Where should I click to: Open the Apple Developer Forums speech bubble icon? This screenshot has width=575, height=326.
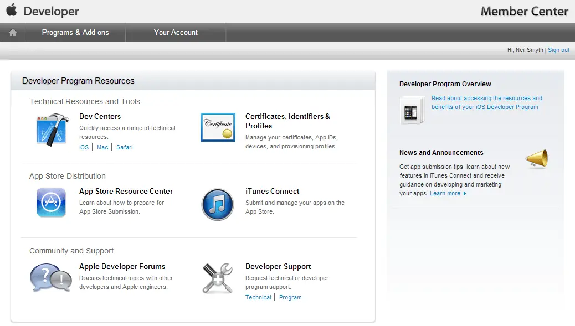pyautogui.click(x=50, y=278)
